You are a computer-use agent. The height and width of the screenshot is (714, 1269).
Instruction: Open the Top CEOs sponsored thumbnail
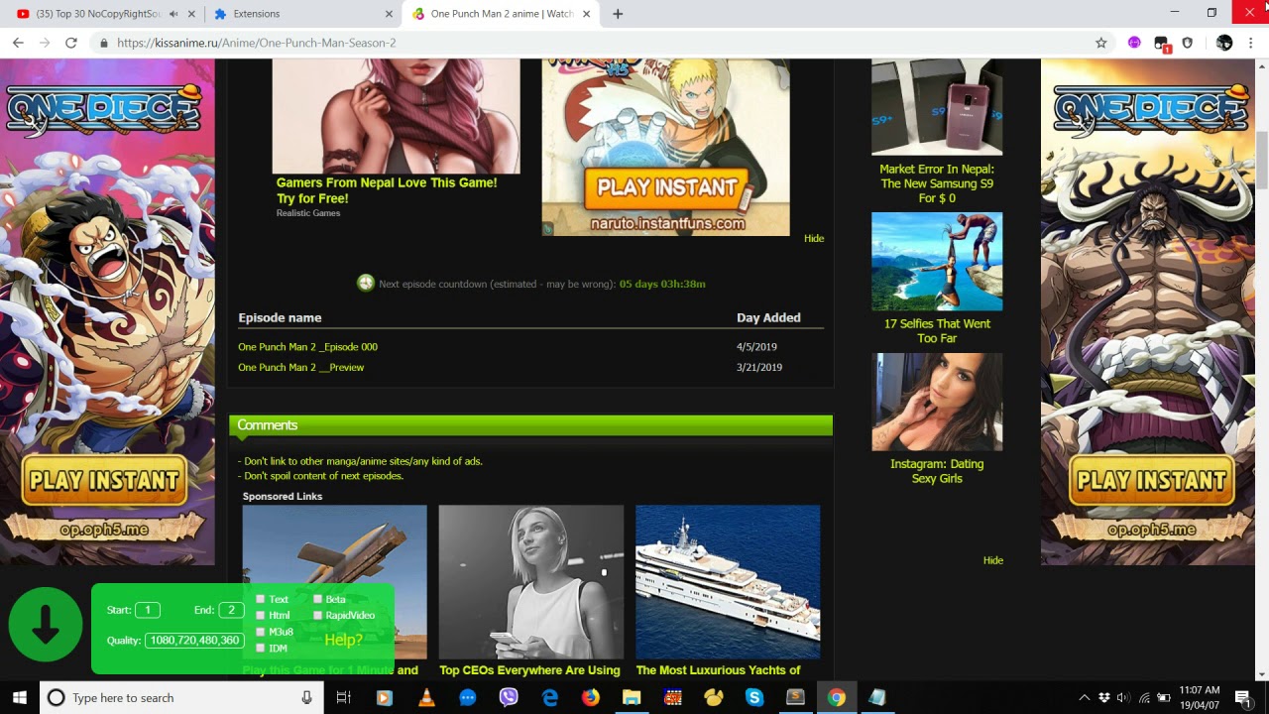(x=531, y=582)
